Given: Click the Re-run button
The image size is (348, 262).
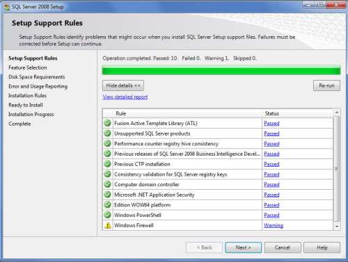Looking at the screenshot, I should pyautogui.click(x=326, y=85).
